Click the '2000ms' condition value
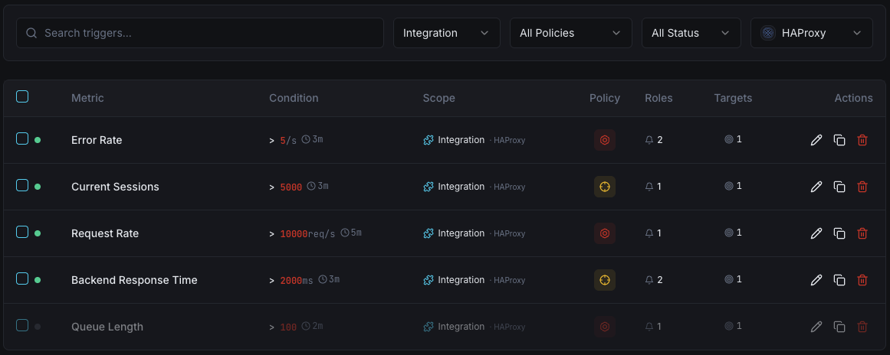890x355 pixels. click(297, 280)
